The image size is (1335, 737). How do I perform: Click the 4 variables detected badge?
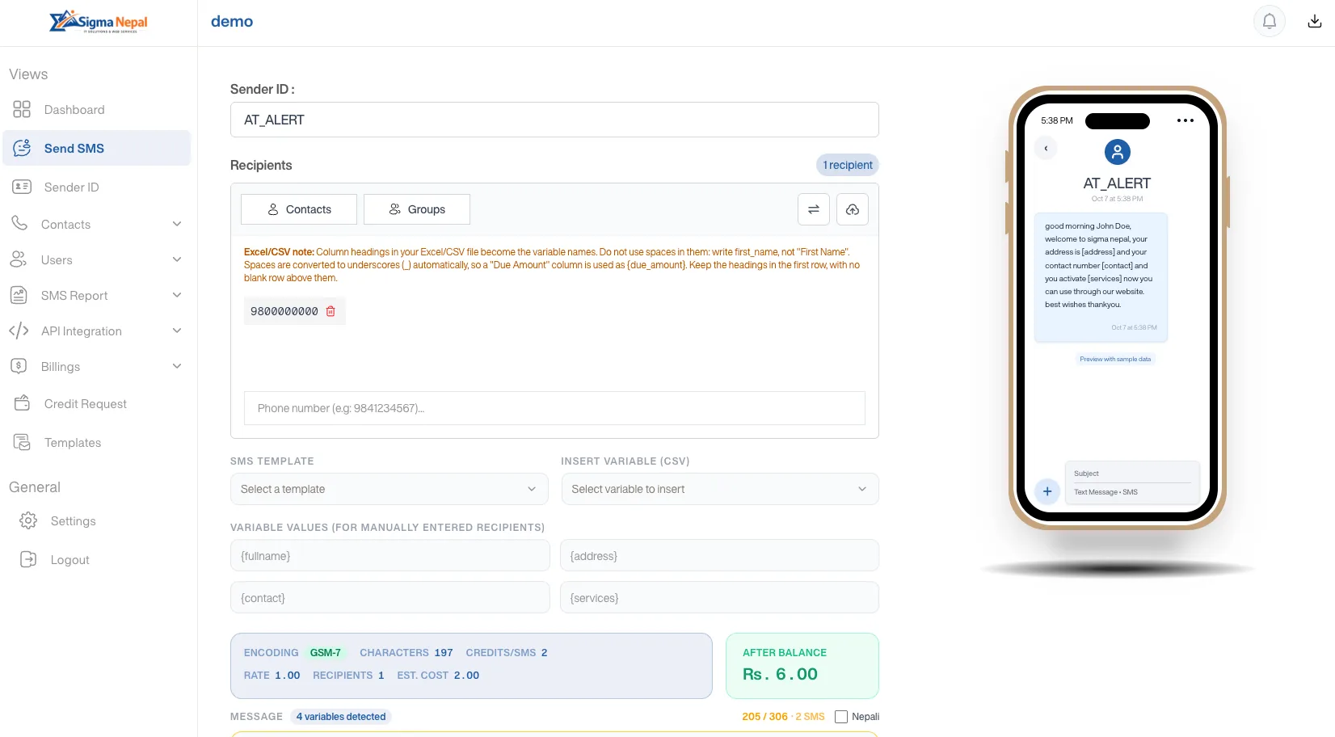(341, 717)
